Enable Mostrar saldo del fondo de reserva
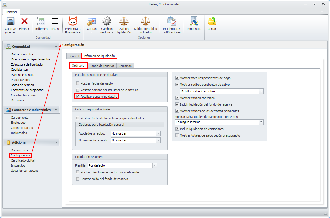Image resolution: width=330 pixels, height=218 pixels. point(77,179)
